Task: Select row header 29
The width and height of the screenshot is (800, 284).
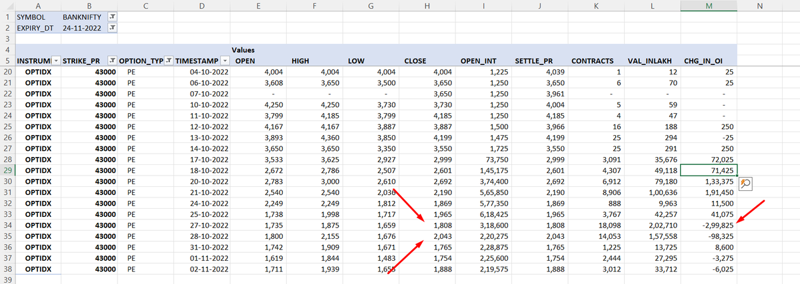Action: (7, 171)
